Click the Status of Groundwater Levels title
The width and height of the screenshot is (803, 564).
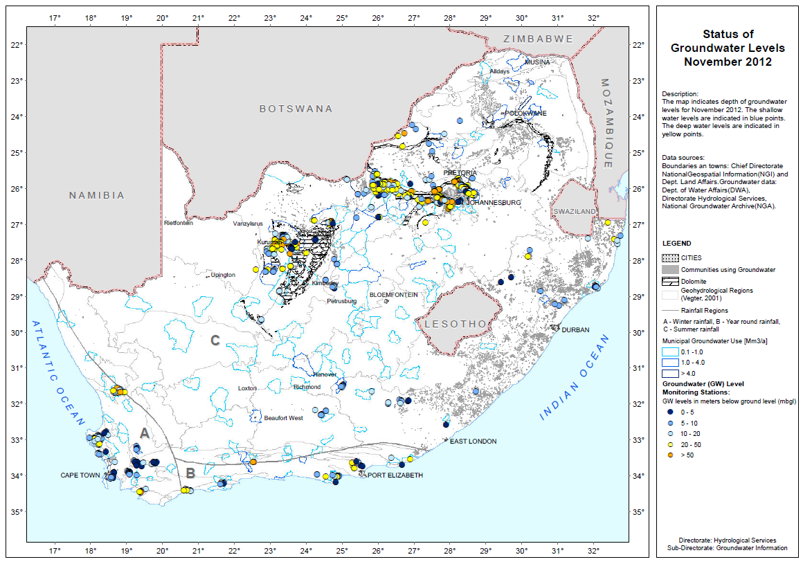[728, 48]
